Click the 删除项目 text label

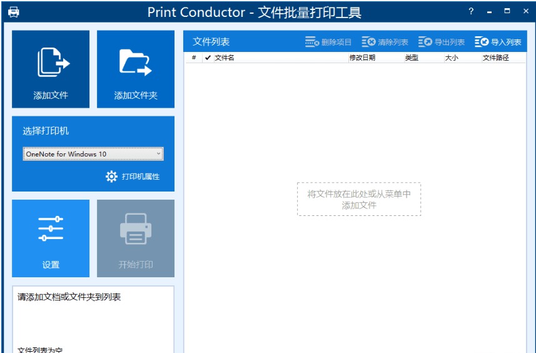click(x=336, y=42)
